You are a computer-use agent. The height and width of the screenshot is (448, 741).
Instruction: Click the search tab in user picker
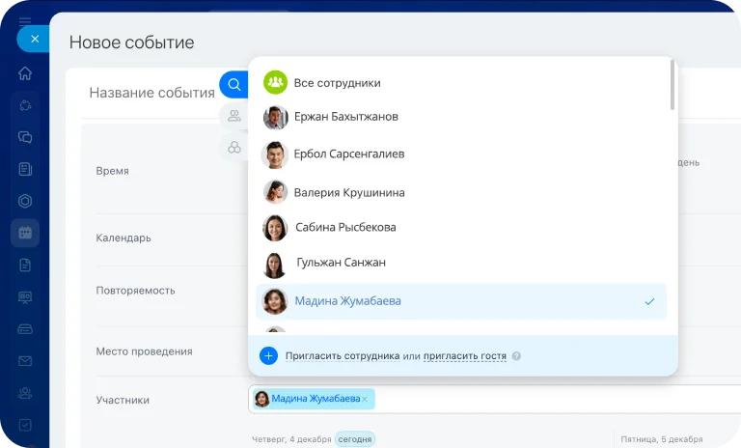(x=233, y=85)
